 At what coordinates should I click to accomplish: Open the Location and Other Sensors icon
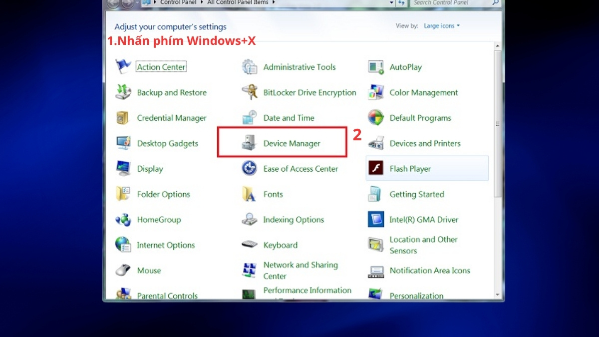(x=376, y=245)
